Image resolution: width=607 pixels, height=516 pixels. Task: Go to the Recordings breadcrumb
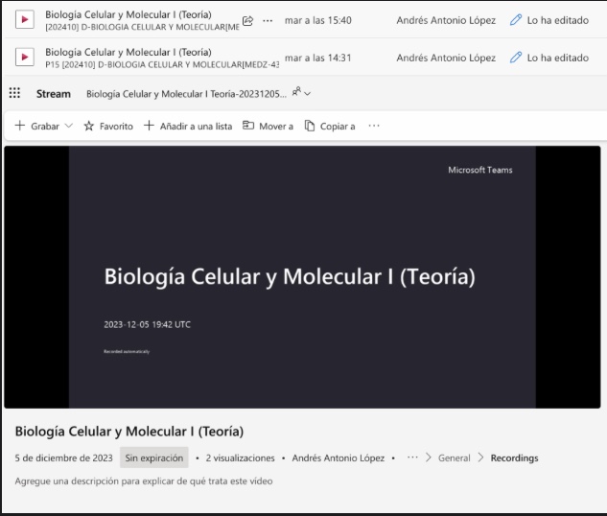tap(514, 458)
